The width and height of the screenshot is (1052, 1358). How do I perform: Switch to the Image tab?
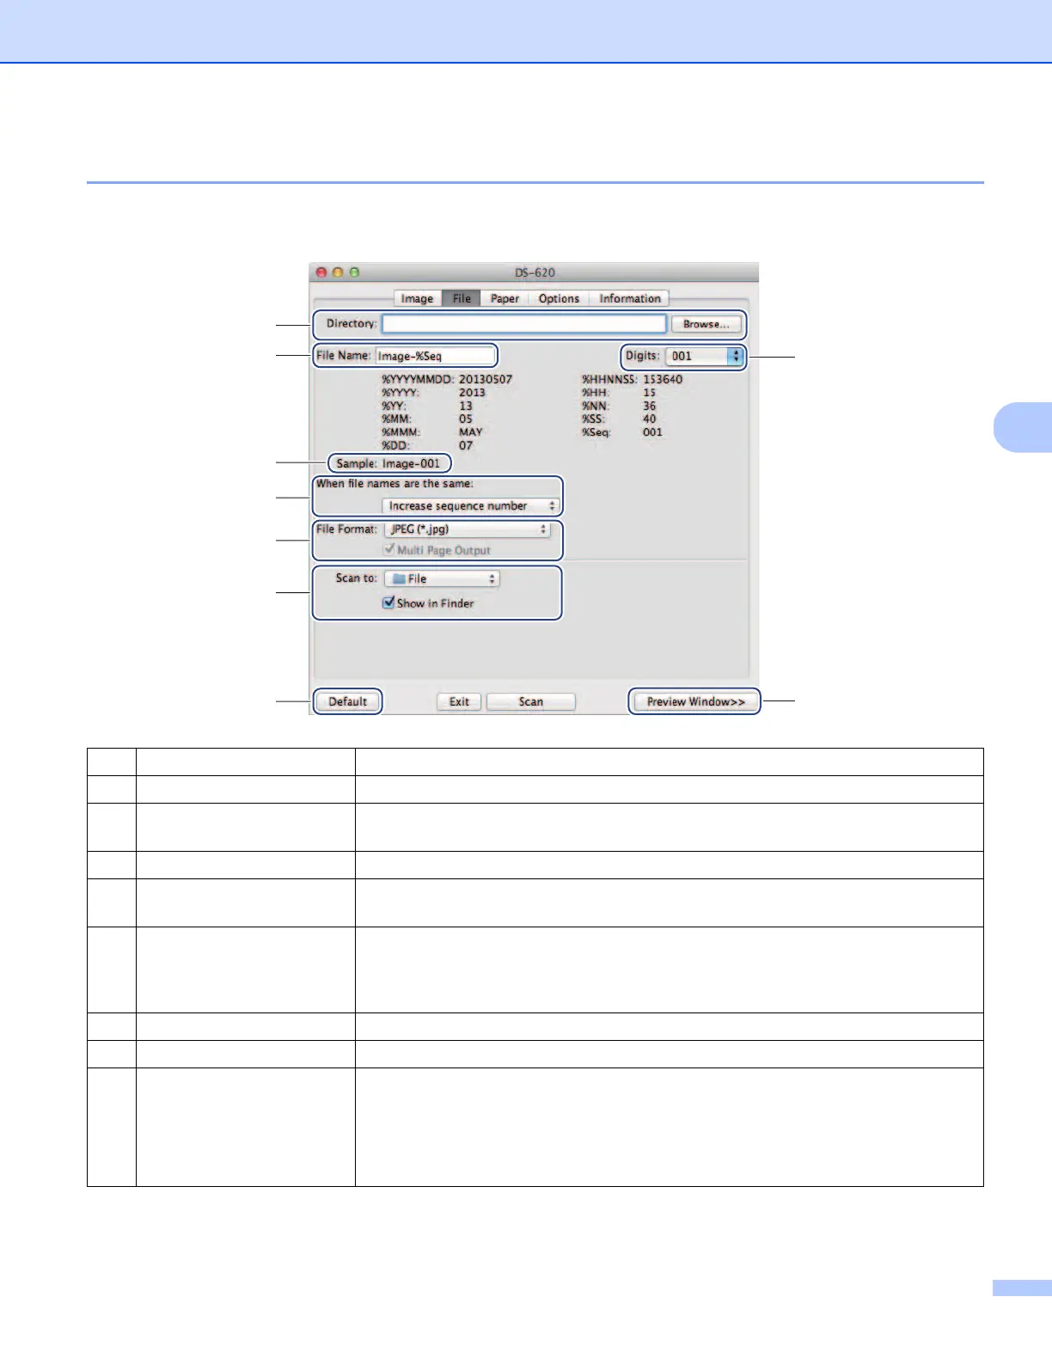417,298
